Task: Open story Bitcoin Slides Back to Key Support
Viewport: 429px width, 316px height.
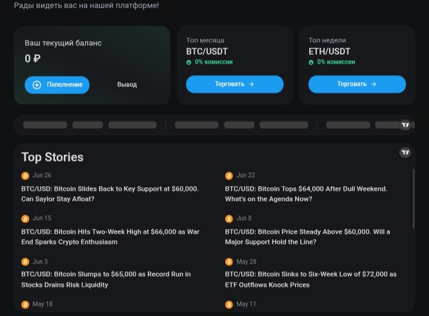Action: [110, 194]
